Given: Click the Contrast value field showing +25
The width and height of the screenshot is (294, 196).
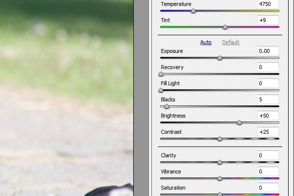Looking at the screenshot, I should click(268, 132).
